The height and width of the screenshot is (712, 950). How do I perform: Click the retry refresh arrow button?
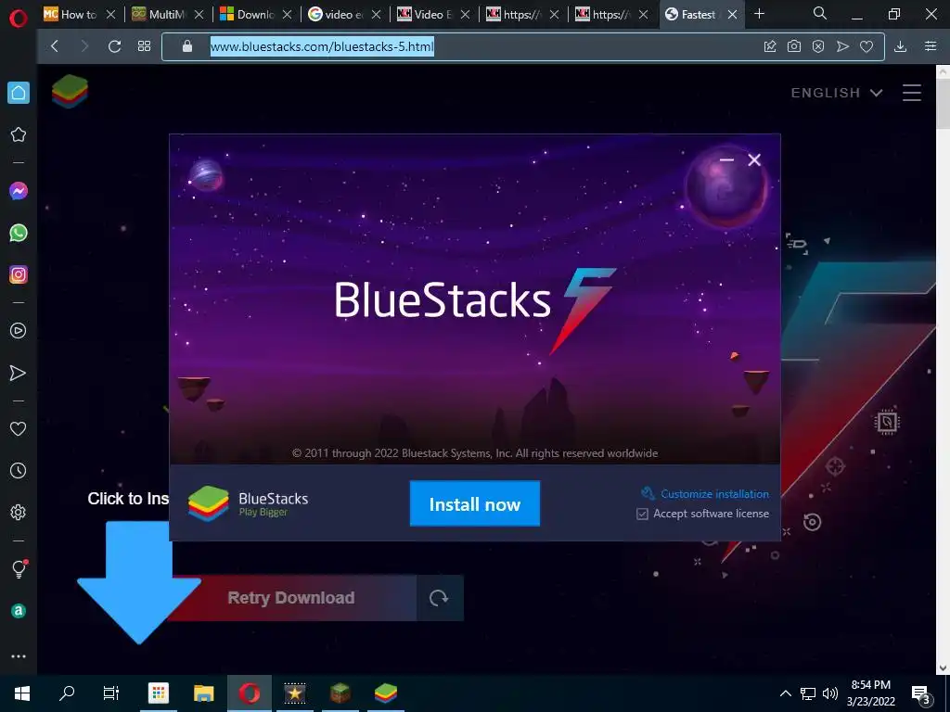(439, 598)
